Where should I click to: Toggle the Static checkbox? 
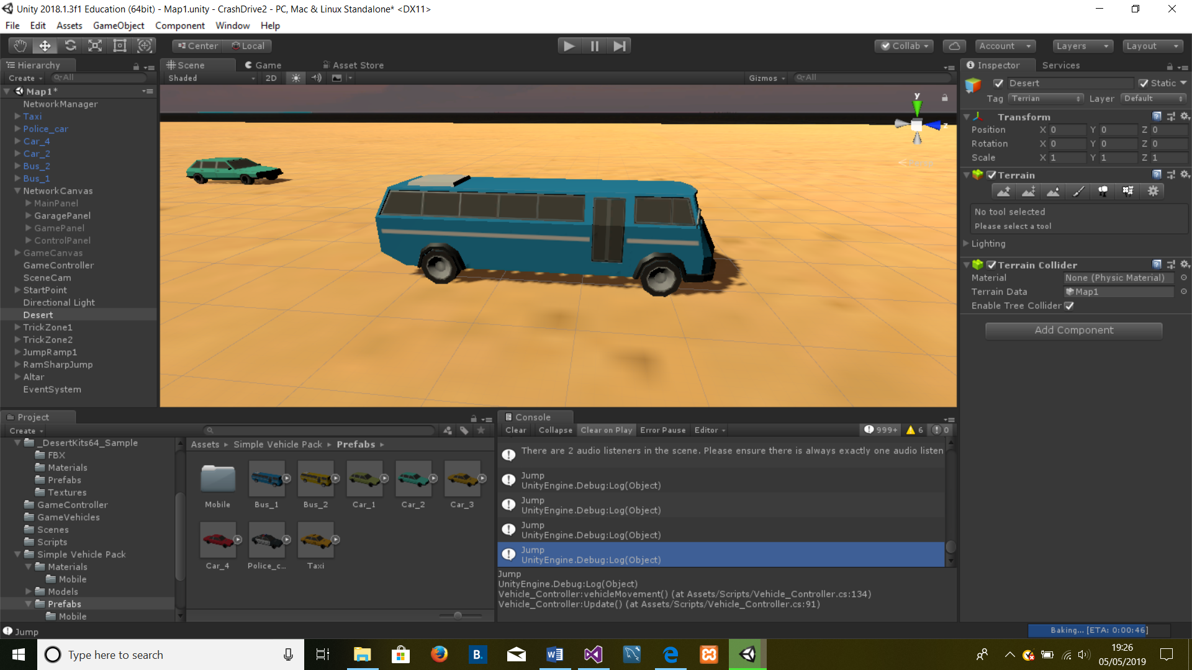click(1144, 83)
